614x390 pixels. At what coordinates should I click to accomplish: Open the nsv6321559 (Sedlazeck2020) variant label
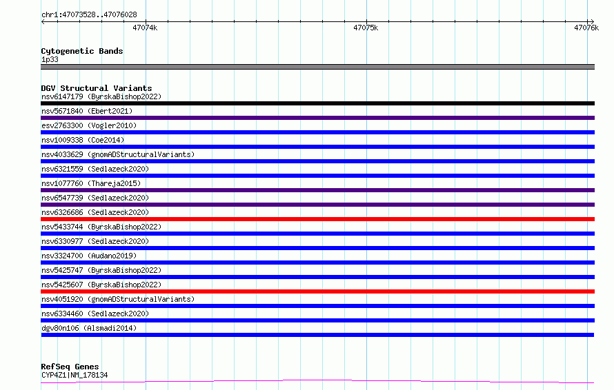[x=95, y=169]
